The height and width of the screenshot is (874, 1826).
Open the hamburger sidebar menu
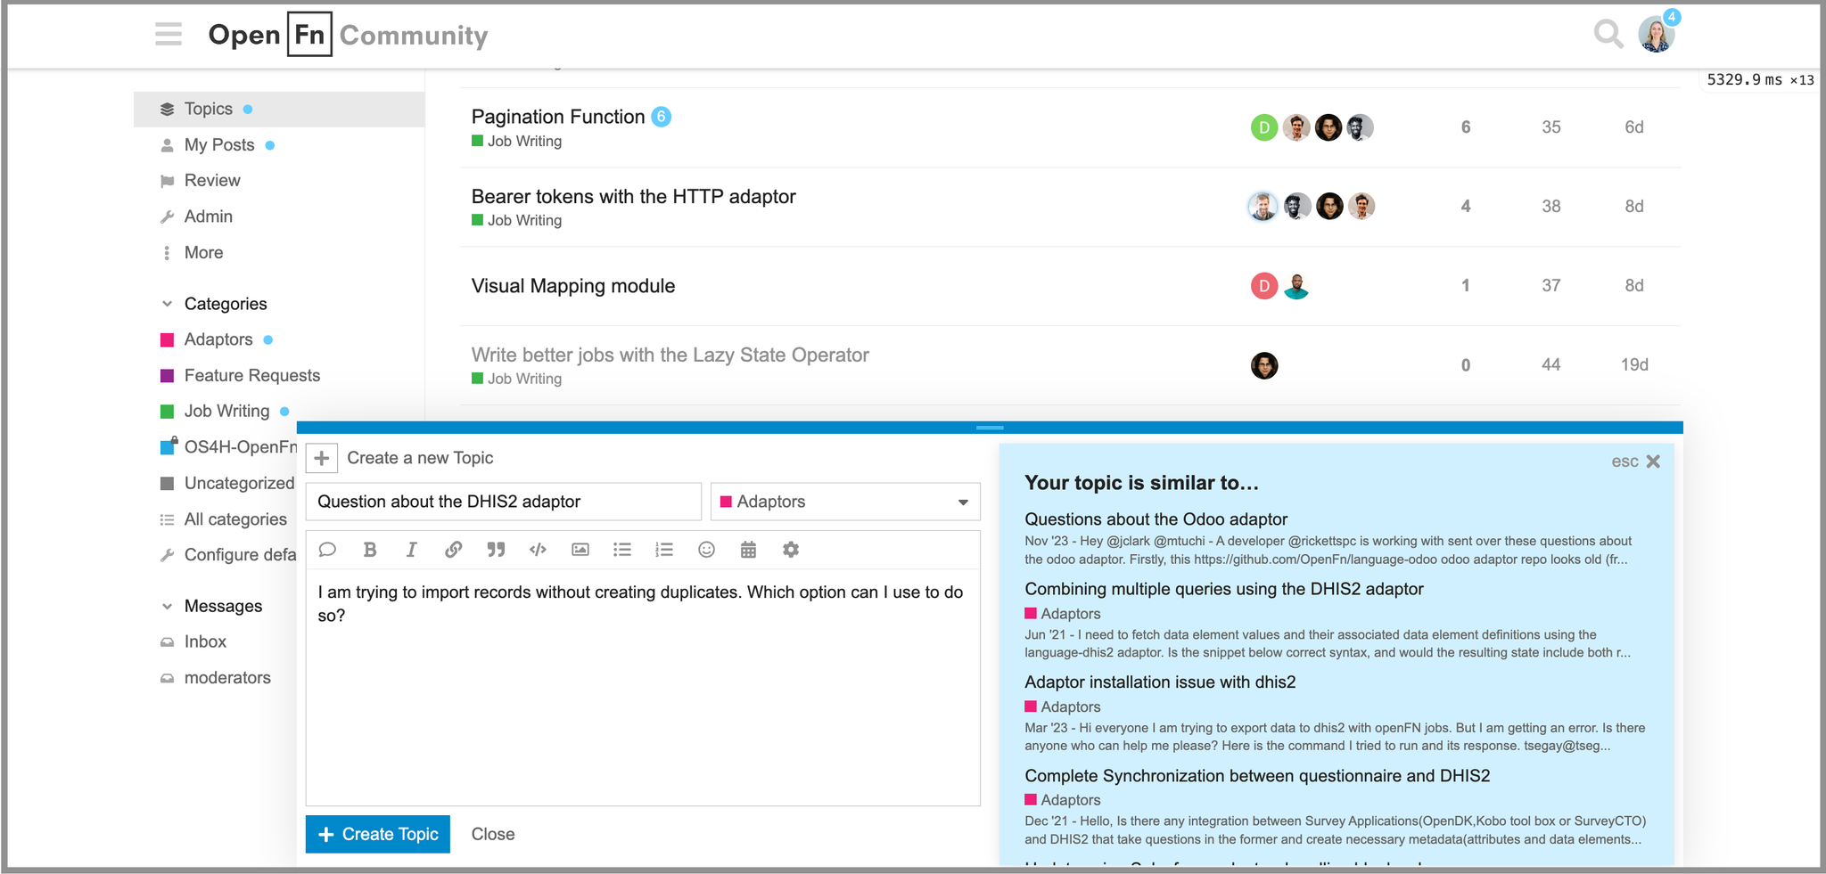[168, 35]
